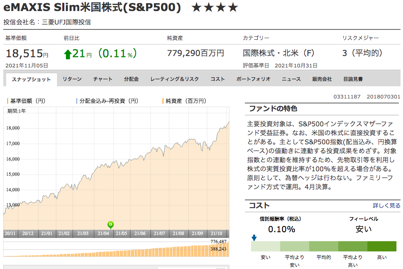Click the 国際株式・北米（F） category text

click(278, 53)
